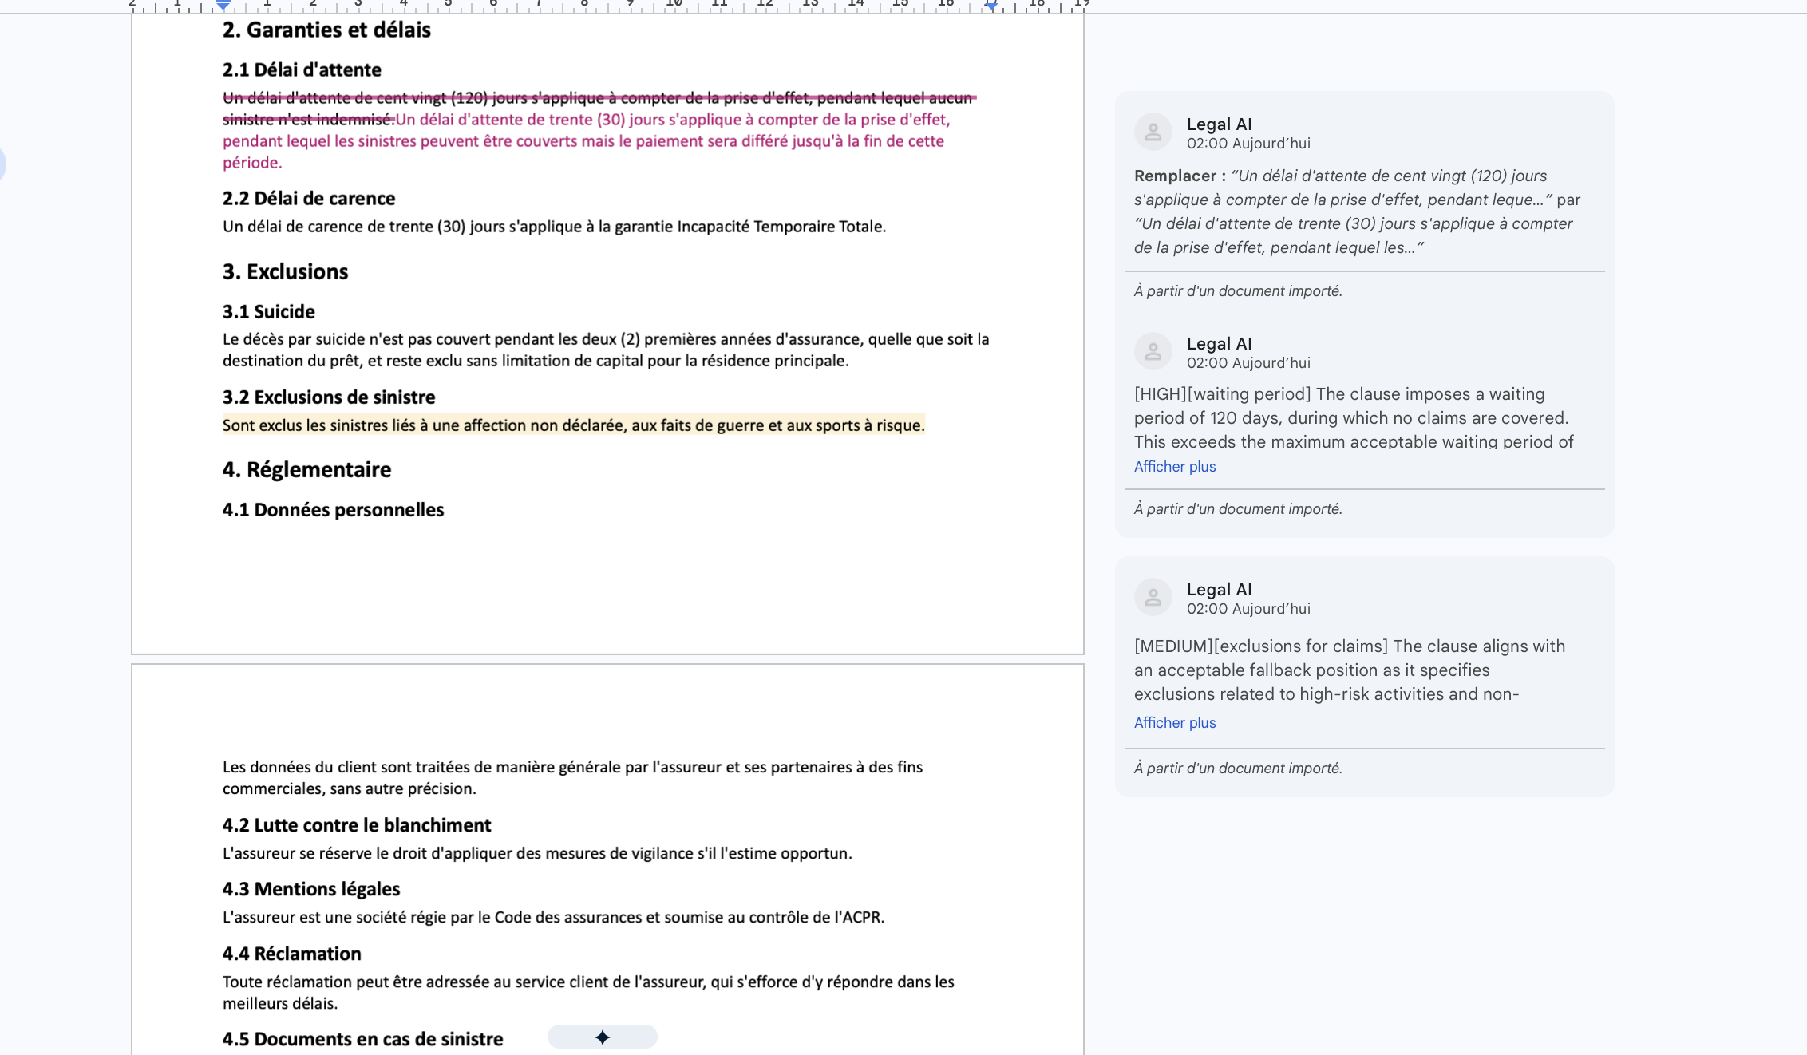Click the paragraph about décès par suicide
The height and width of the screenshot is (1055, 1807).
click(x=606, y=350)
